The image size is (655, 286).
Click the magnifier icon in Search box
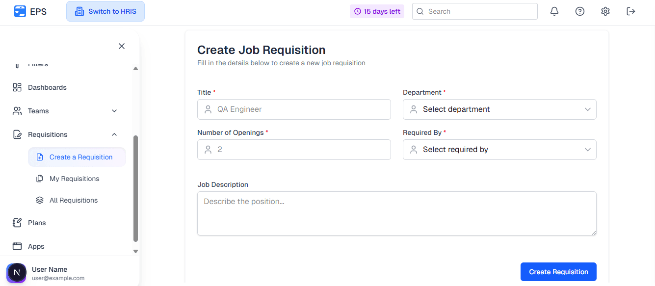(420, 11)
